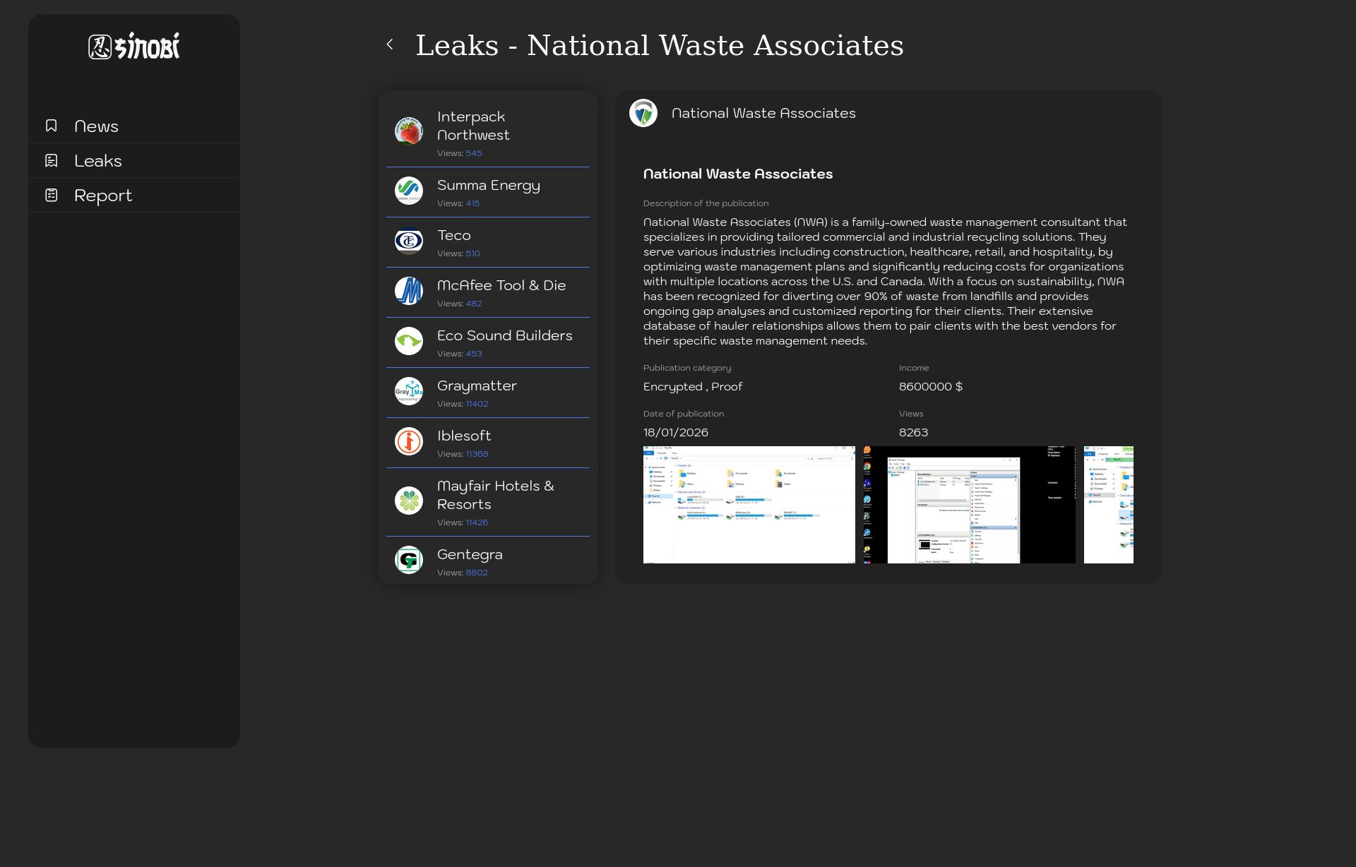
Task: Open the Mayfair Hotels & Resorts entry
Action: [x=495, y=495]
